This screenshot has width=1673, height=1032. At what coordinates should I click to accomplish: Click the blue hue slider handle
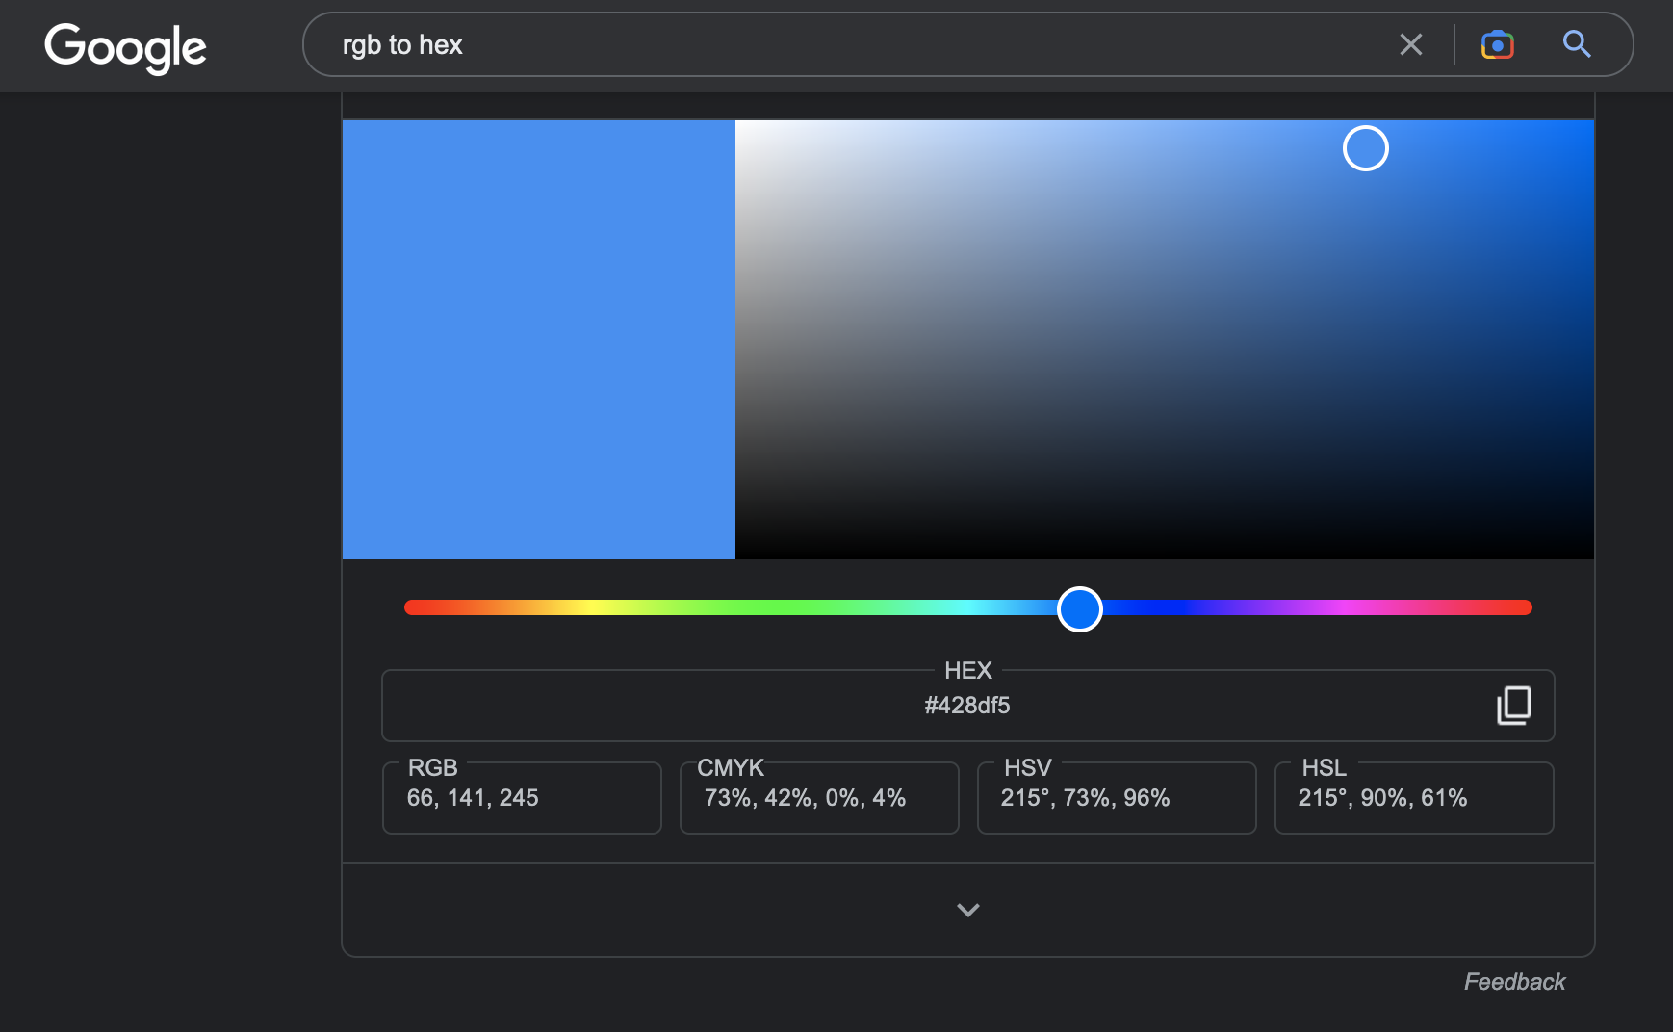point(1079,609)
